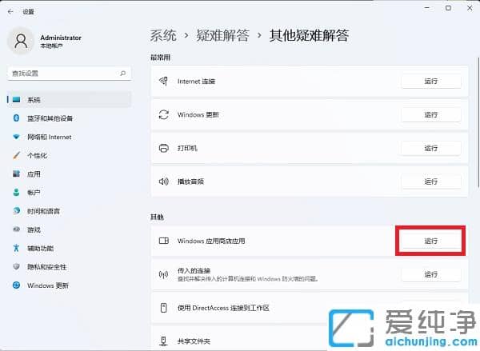Select 时间和语言 in the sidebar

69,211
